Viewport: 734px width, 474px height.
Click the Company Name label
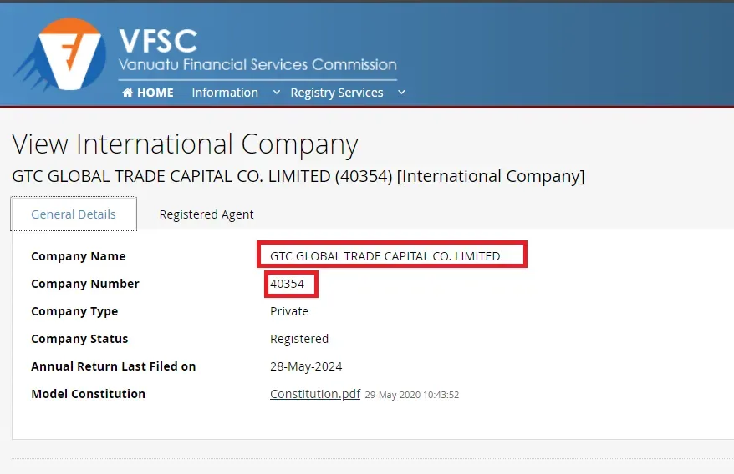click(x=79, y=256)
